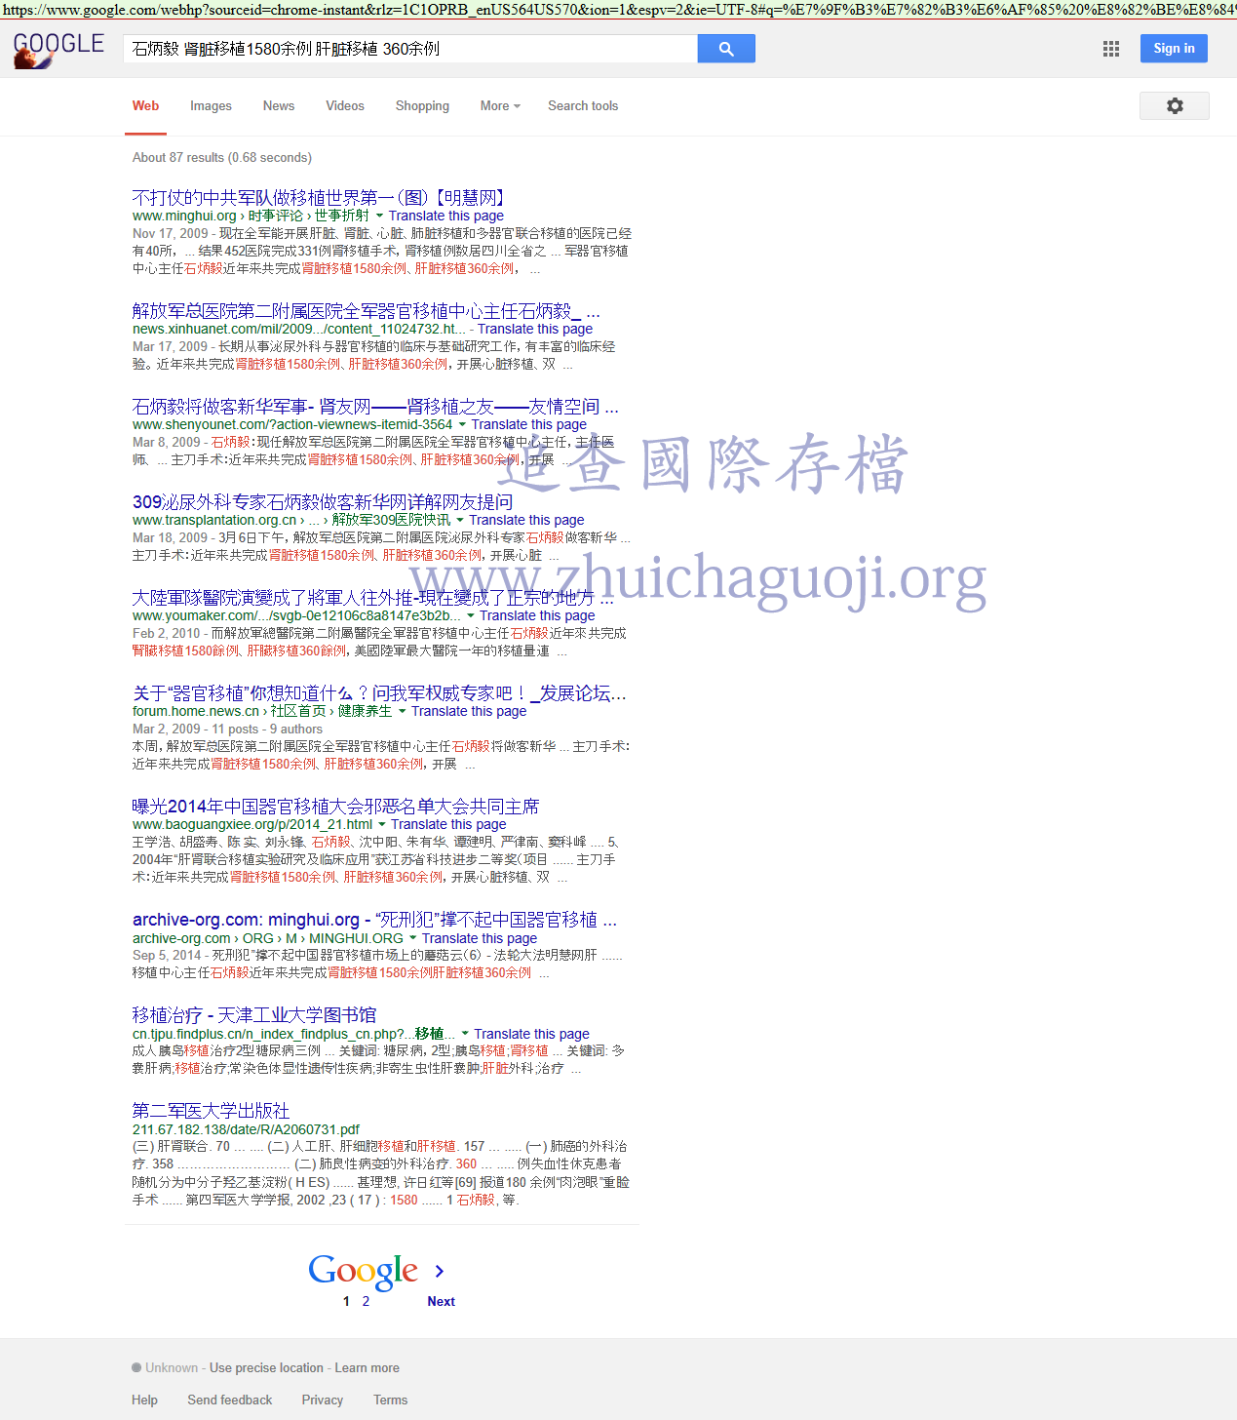The image size is (1237, 1420).
Task: Click the Sign in button
Action: coord(1173,49)
